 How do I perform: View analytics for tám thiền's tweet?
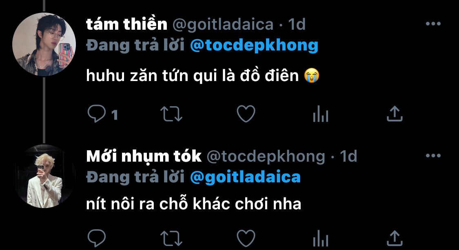(321, 114)
